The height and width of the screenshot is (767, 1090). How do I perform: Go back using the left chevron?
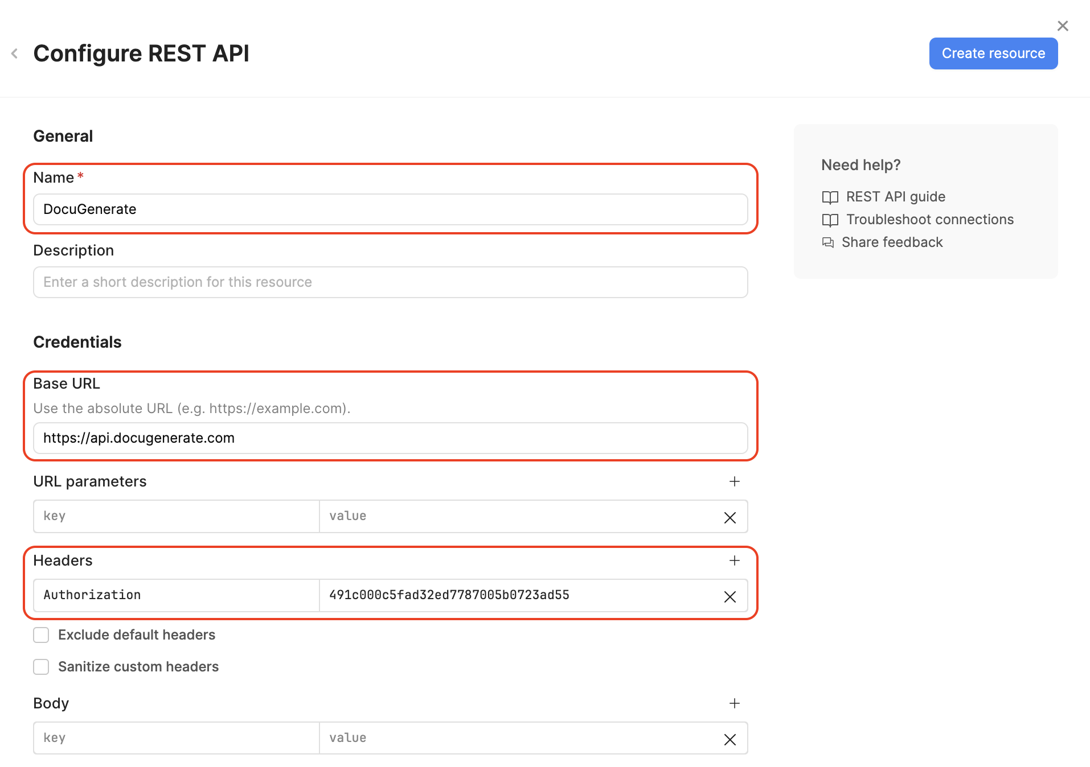[15, 53]
